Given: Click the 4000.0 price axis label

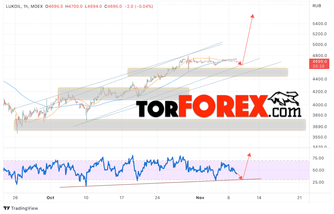Looking at the screenshot, I should (319, 105).
